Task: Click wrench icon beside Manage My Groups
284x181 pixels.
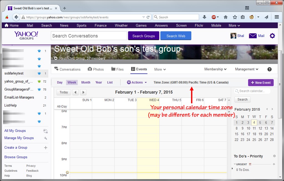Action: coord(46,138)
